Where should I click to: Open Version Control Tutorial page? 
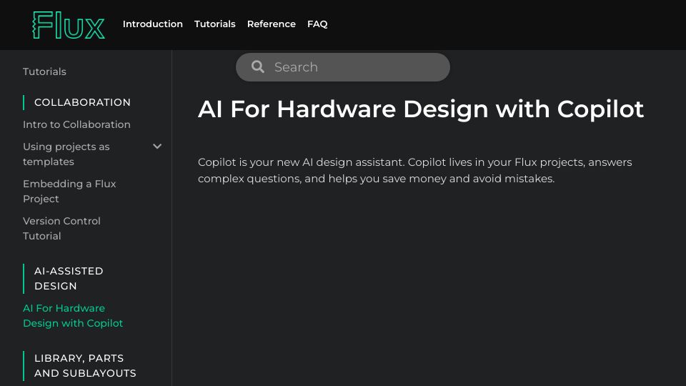(61, 229)
